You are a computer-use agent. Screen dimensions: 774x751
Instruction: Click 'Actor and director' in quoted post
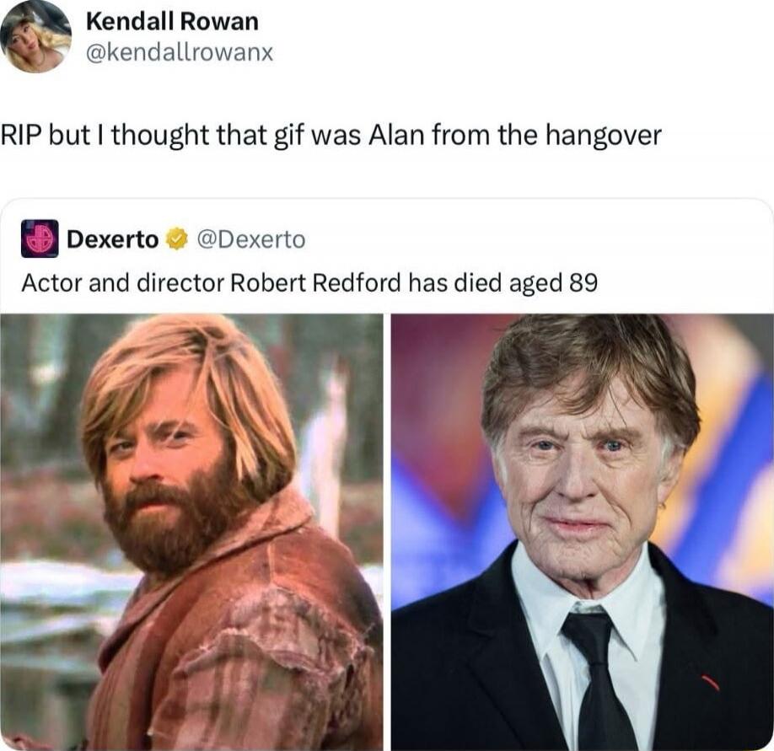[x=122, y=283]
